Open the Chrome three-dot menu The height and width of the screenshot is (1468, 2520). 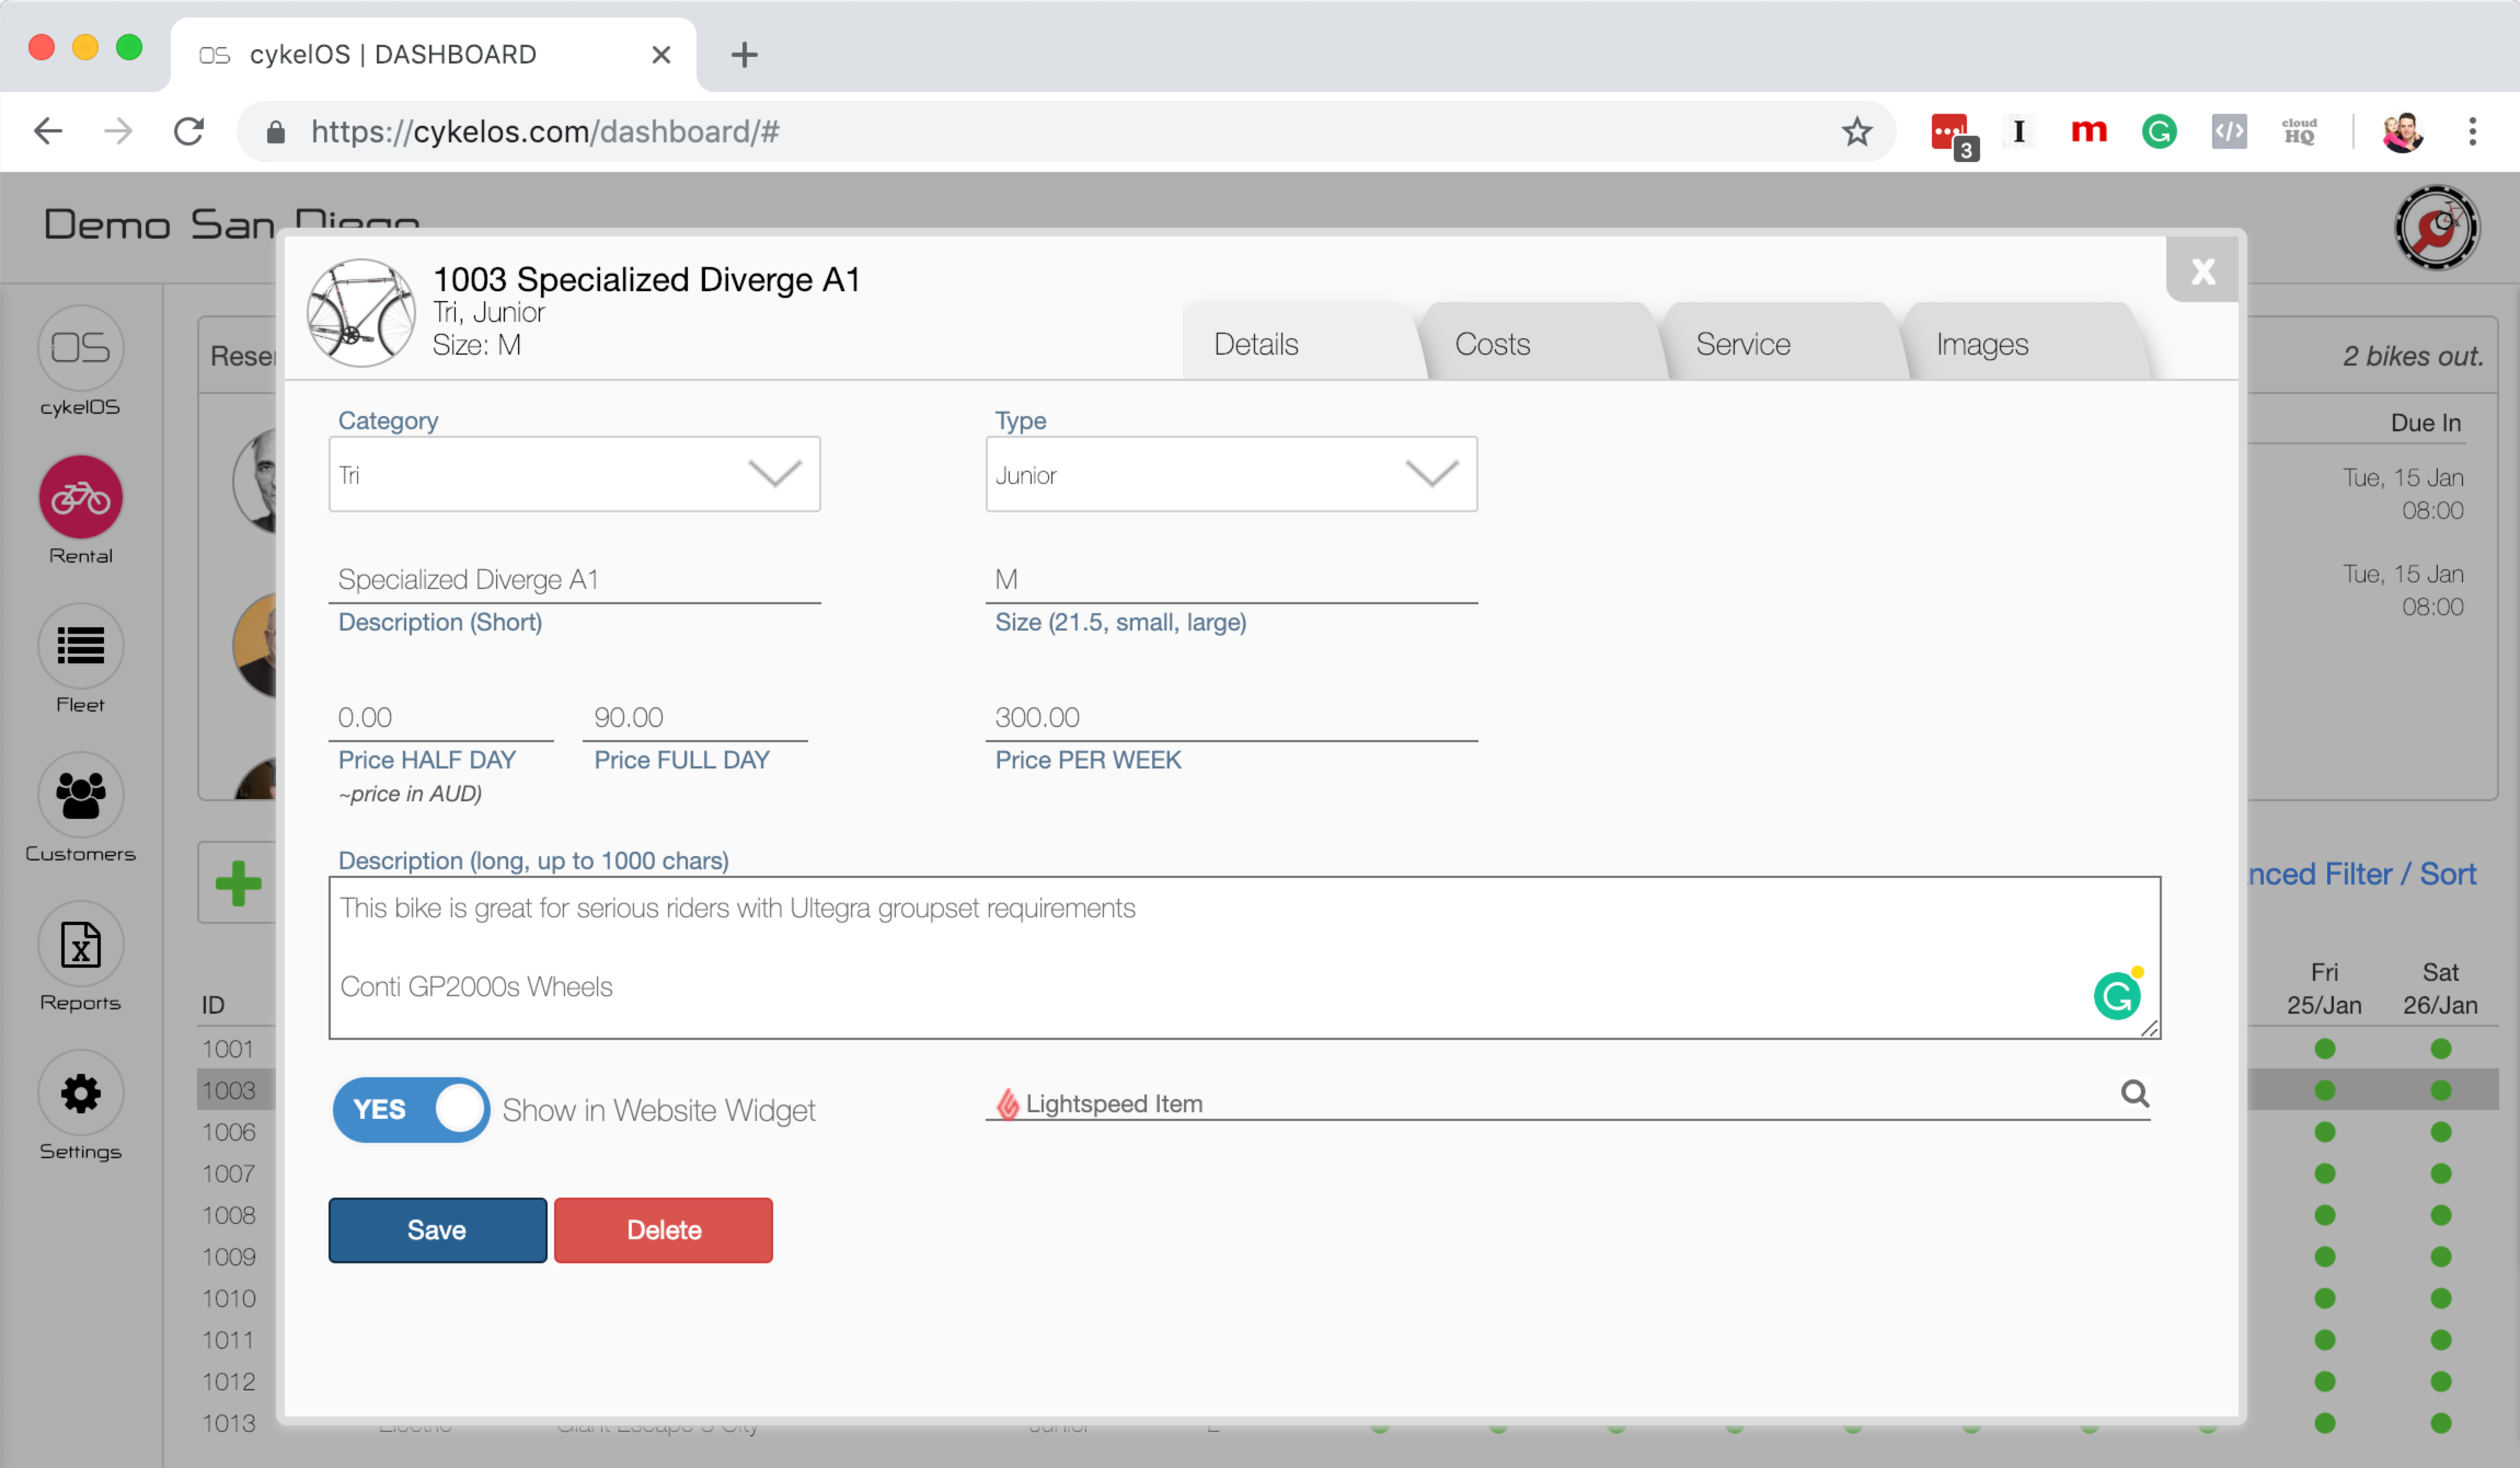2472,131
